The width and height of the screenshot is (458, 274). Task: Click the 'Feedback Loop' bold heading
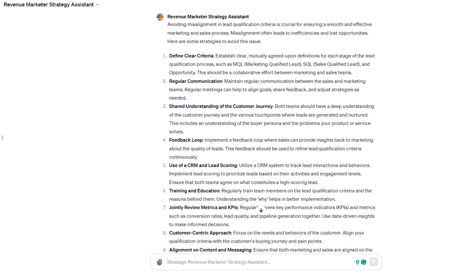tap(186, 140)
